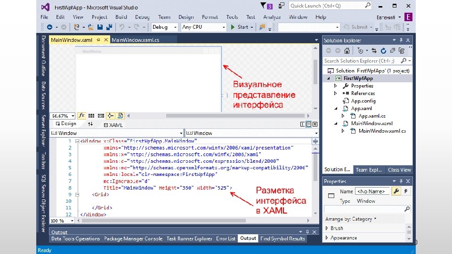Save the current file with Save icon
The image size is (452, 254).
(x=100, y=27)
